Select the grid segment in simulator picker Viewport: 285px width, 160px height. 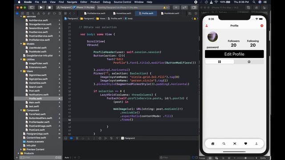220,62
